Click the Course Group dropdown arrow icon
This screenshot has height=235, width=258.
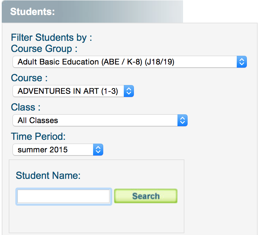point(242,62)
